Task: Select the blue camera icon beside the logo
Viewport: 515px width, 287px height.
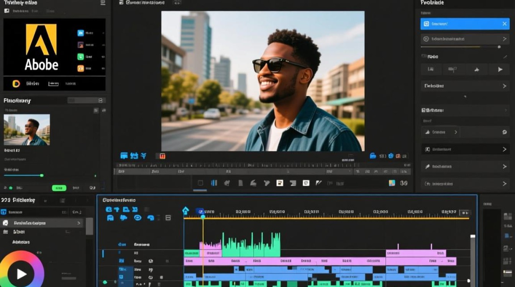Action: coord(80,33)
